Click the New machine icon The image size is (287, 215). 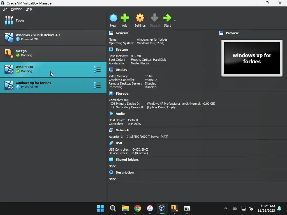pos(113,18)
